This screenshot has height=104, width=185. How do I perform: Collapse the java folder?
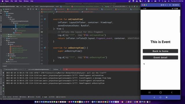pos(5,15)
